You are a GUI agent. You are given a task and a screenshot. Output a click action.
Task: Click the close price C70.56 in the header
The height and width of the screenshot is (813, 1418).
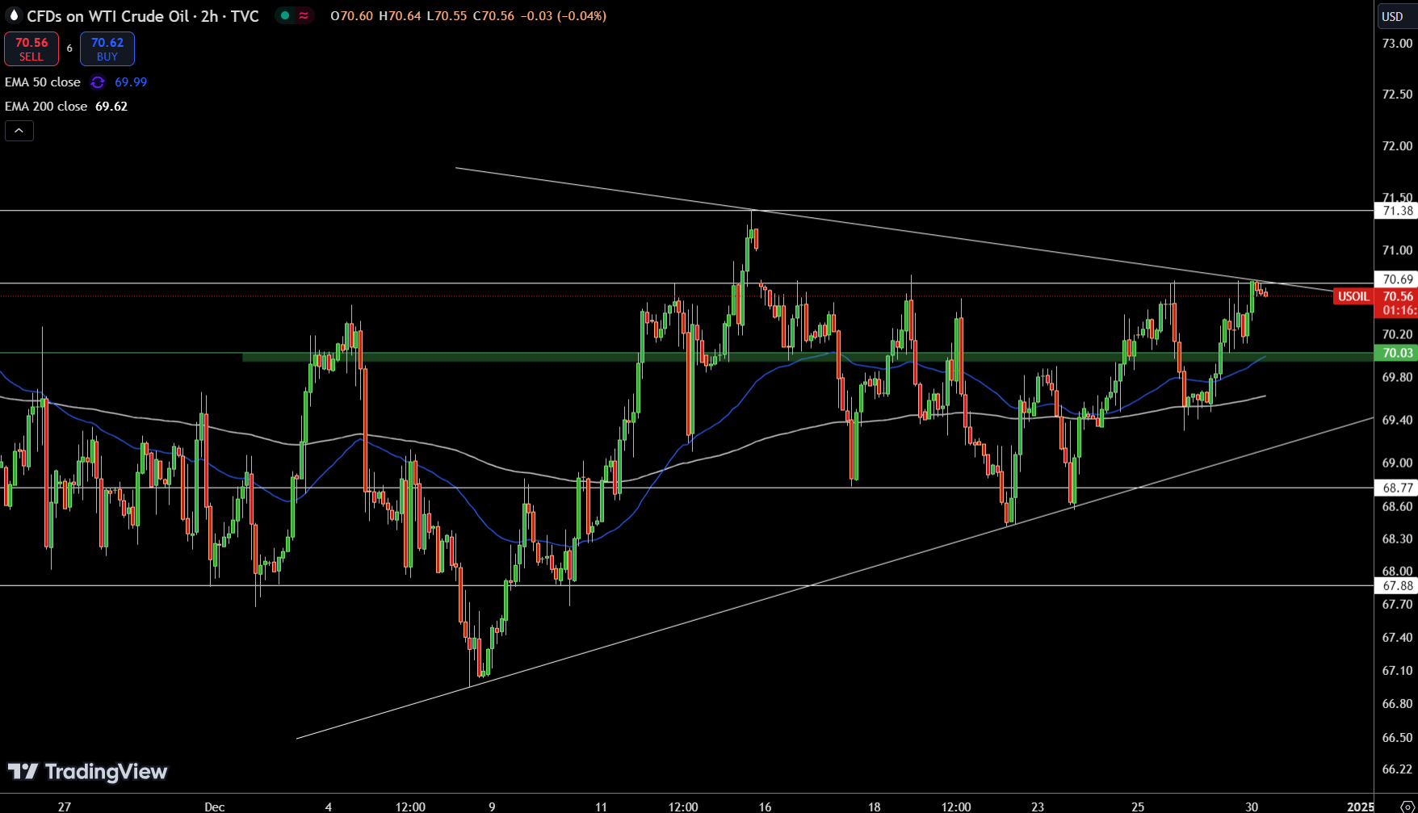pos(493,16)
